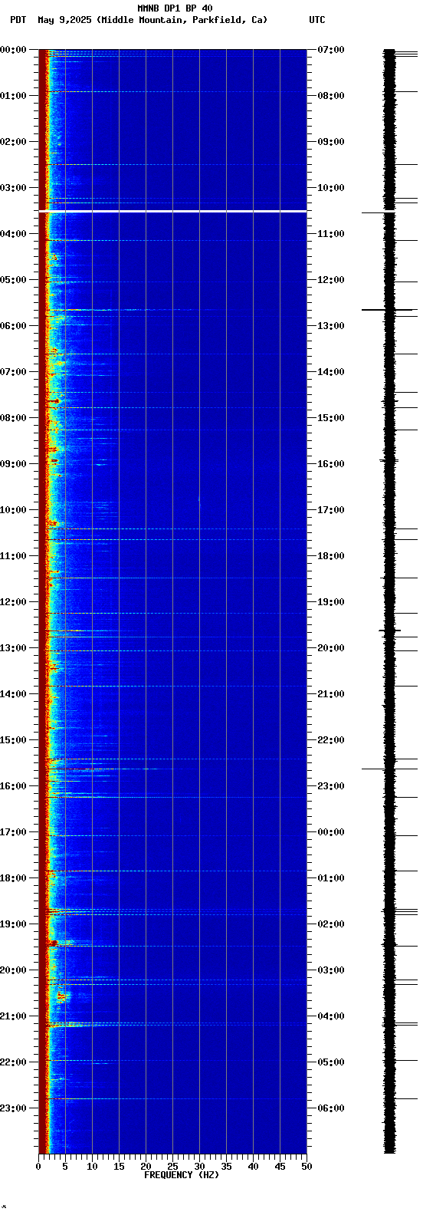Click the 00:00 PDT time label

click(x=13, y=50)
